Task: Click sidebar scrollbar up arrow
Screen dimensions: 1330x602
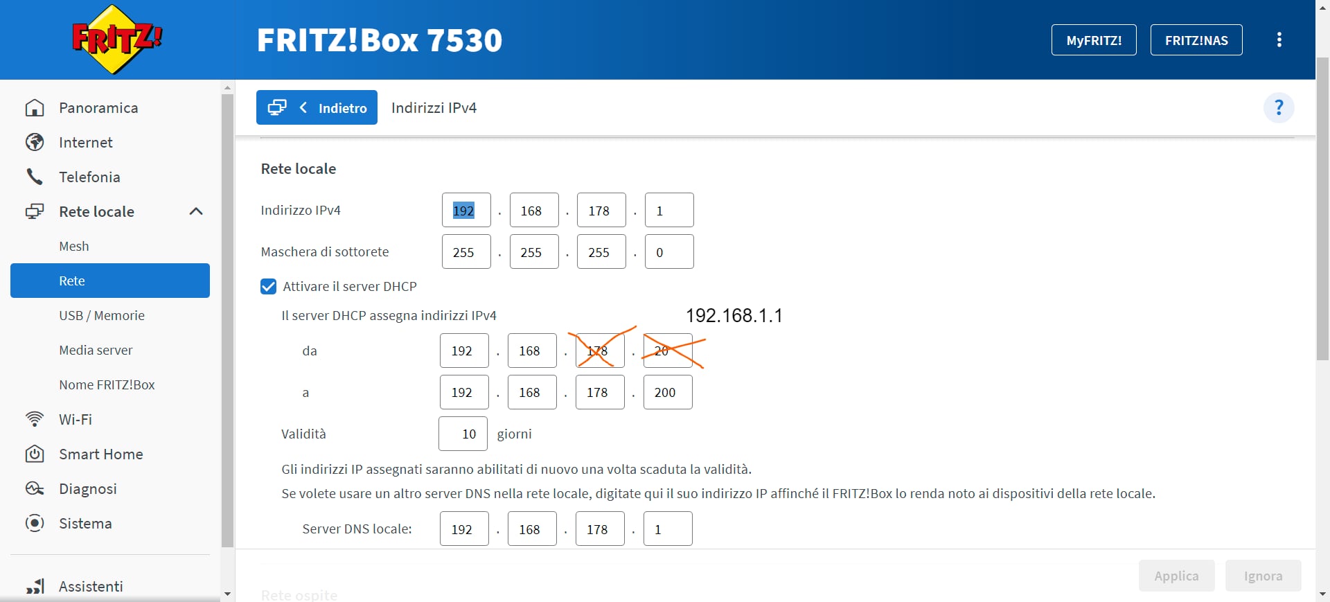Action: pyautogui.click(x=227, y=88)
